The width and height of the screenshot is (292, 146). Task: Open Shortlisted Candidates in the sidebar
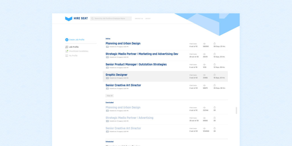pyautogui.click(x=79, y=51)
